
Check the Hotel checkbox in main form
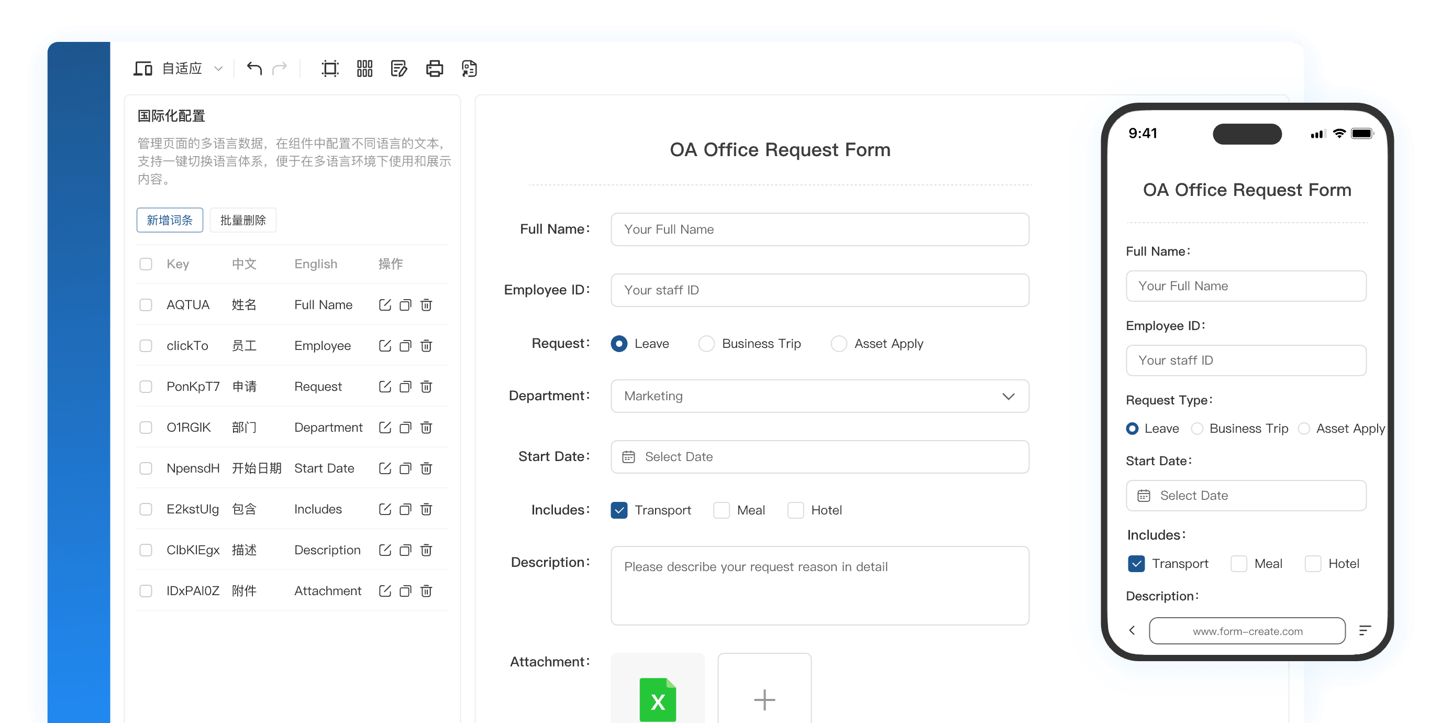pos(795,510)
